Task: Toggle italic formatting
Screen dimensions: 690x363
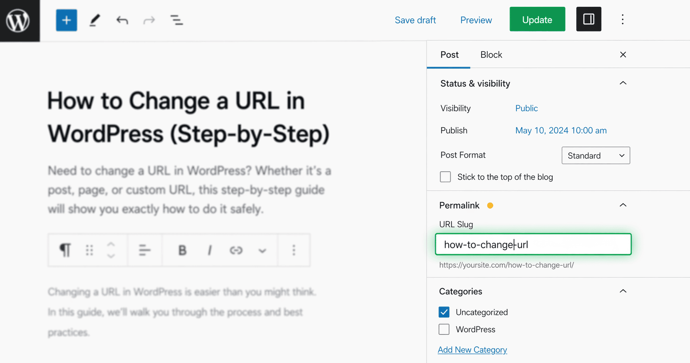Action: pyautogui.click(x=210, y=250)
